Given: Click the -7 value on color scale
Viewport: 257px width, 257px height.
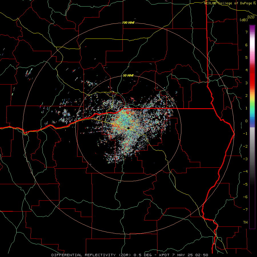Looking at the screenshot, I should point(245,210).
